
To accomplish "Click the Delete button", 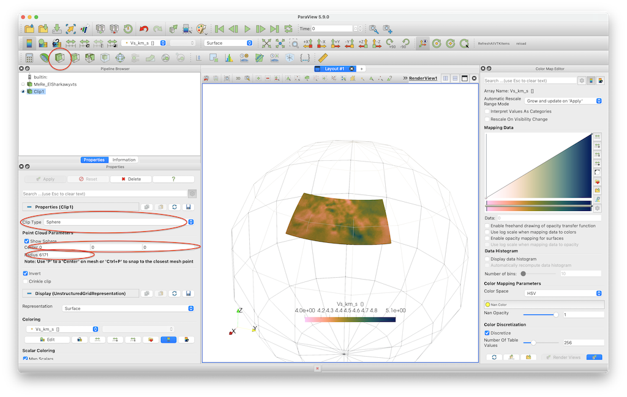I will (131, 179).
